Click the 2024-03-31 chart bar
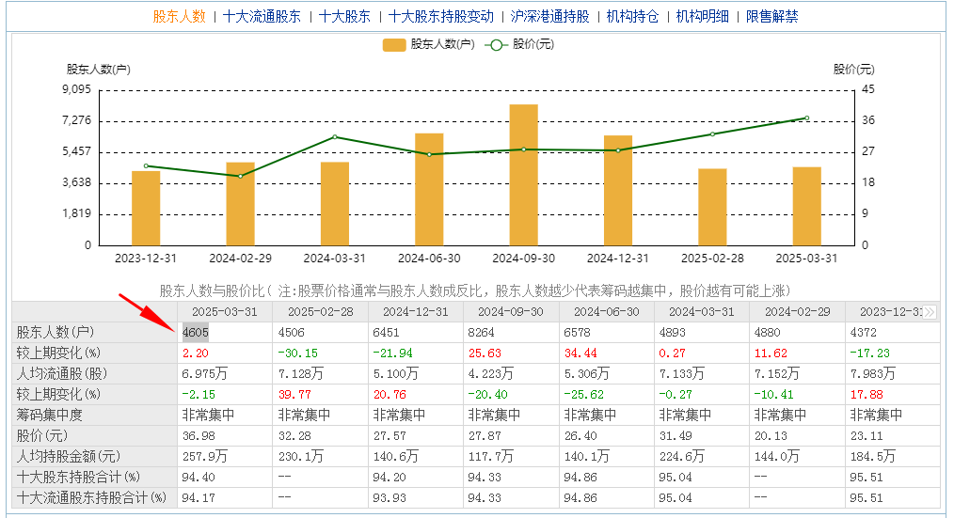 tap(335, 204)
